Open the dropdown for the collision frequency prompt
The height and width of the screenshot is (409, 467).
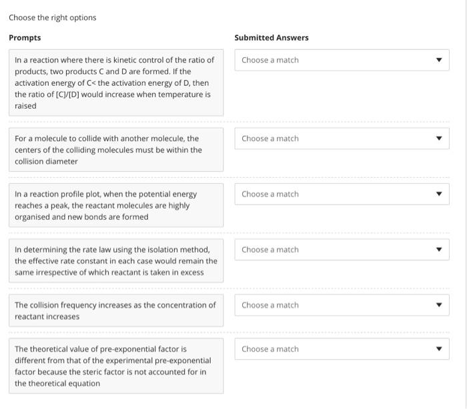pos(341,305)
